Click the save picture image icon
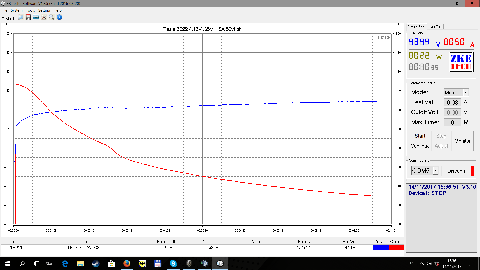Viewport: 480px width, 270px height. [x=36, y=17]
